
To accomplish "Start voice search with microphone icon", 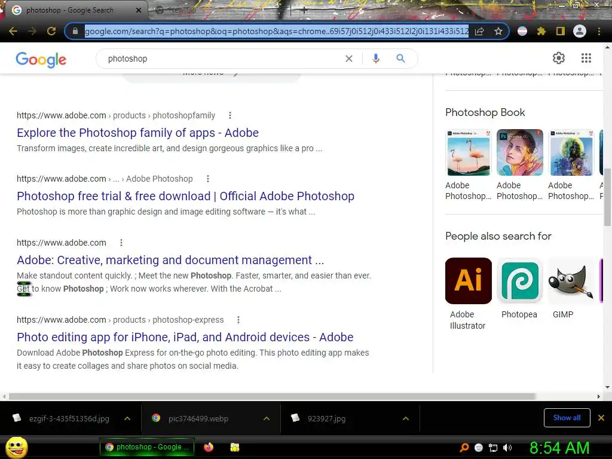I will tap(376, 59).
